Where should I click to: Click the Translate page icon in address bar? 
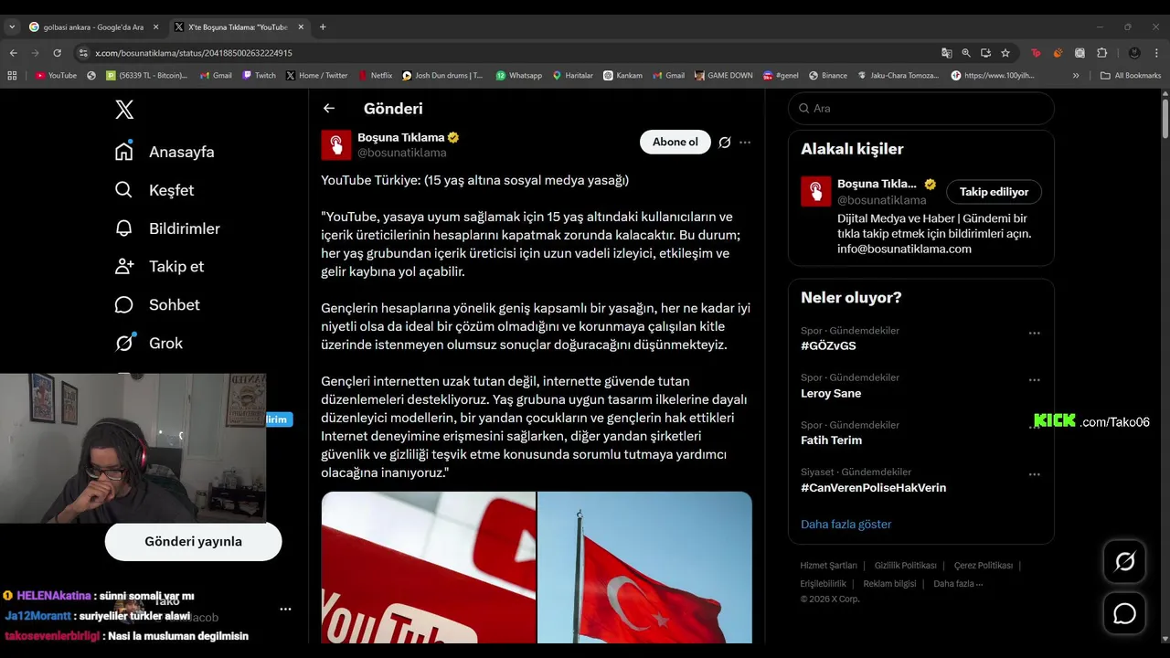(947, 53)
